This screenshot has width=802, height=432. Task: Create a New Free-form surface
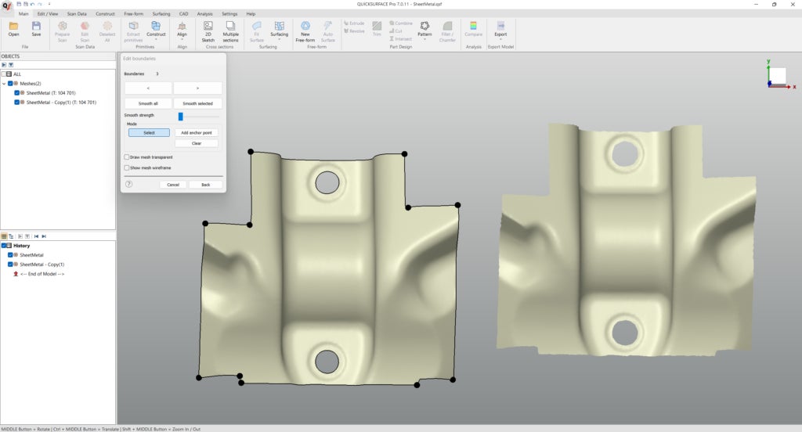(x=305, y=31)
